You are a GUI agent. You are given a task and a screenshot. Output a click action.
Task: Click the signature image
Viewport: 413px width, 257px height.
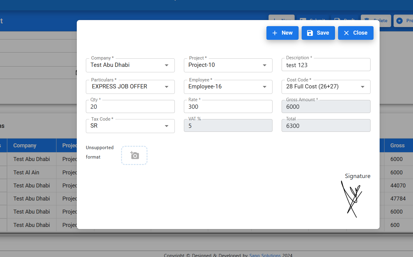click(351, 199)
